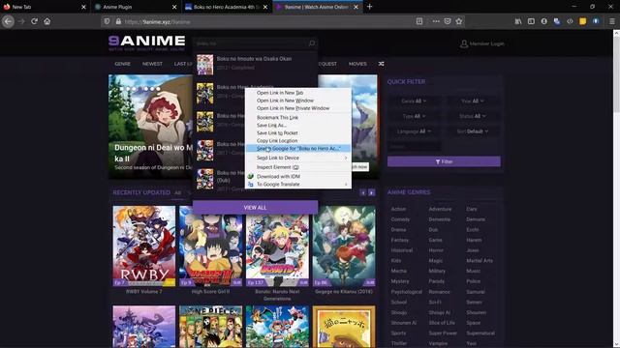Open the Firefox hamburger application menu
Screen dimensions: 620x348
611,21
